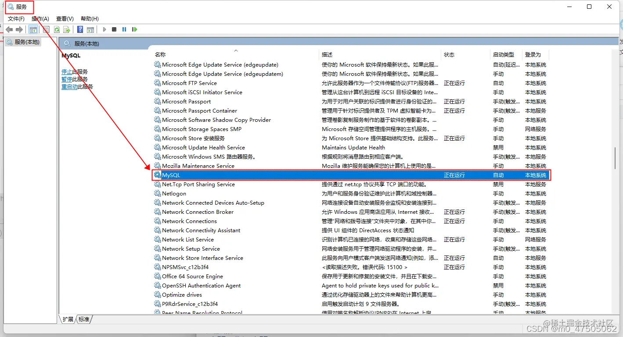Viewport: 623px width, 337px height.
Task: Click the gear icon beside Office 64 Source Engine
Action: pyautogui.click(x=157, y=276)
